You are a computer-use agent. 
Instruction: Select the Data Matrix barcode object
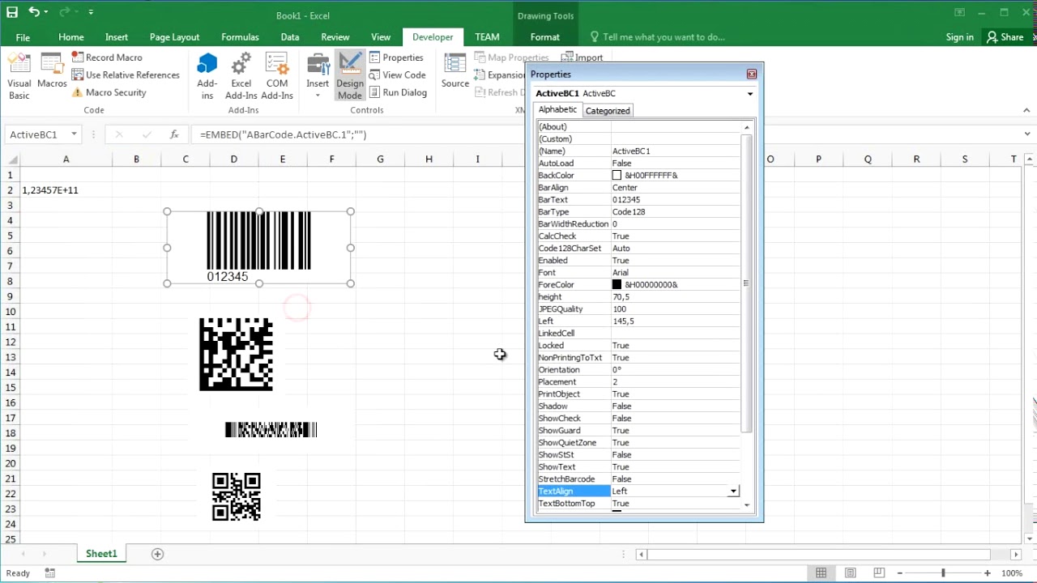(236, 354)
